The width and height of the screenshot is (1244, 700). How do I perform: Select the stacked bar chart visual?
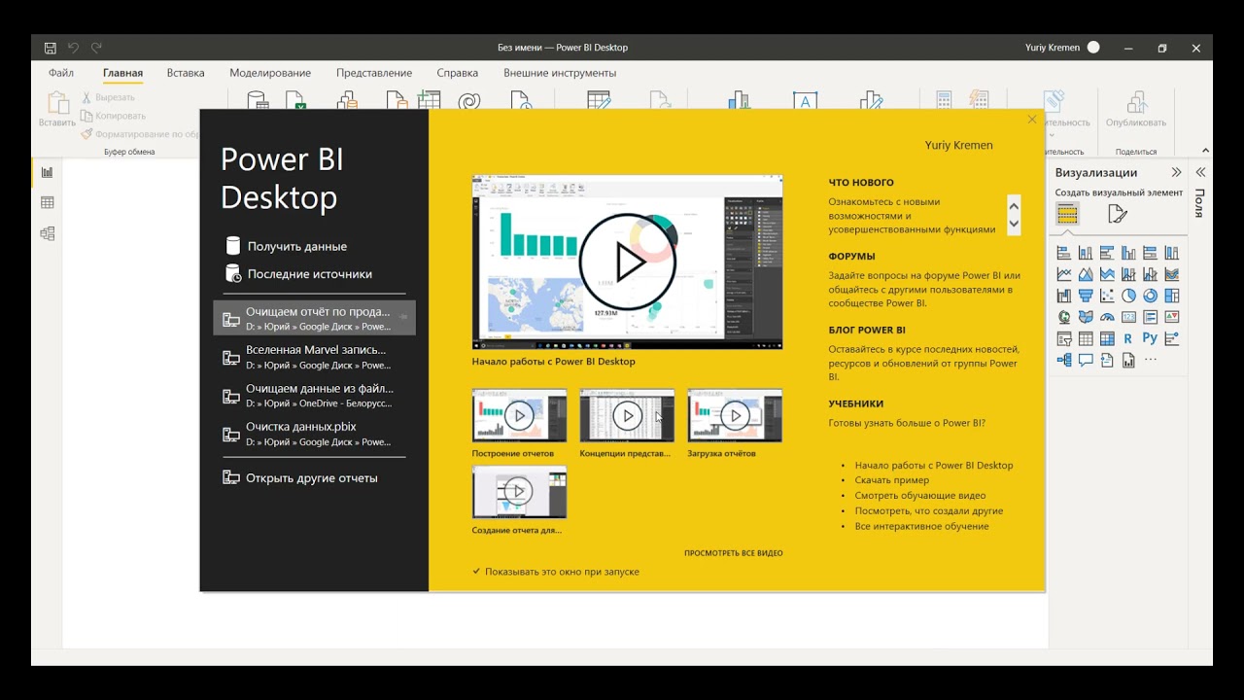[x=1064, y=253]
